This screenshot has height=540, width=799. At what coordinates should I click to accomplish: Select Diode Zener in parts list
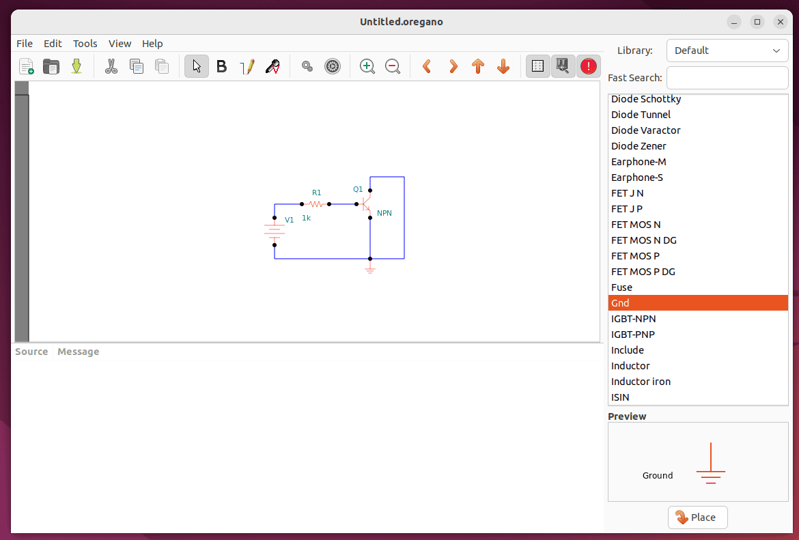point(698,146)
